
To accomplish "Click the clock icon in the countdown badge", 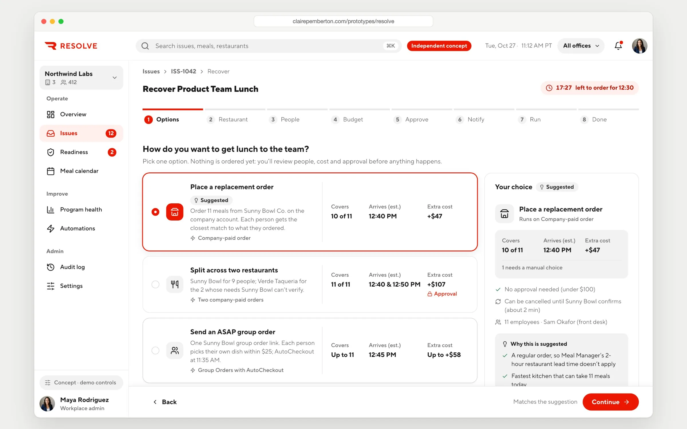I will point(549,88).
